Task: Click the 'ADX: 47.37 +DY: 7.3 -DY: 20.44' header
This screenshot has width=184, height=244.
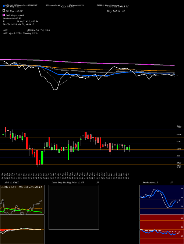Action: 22,187
